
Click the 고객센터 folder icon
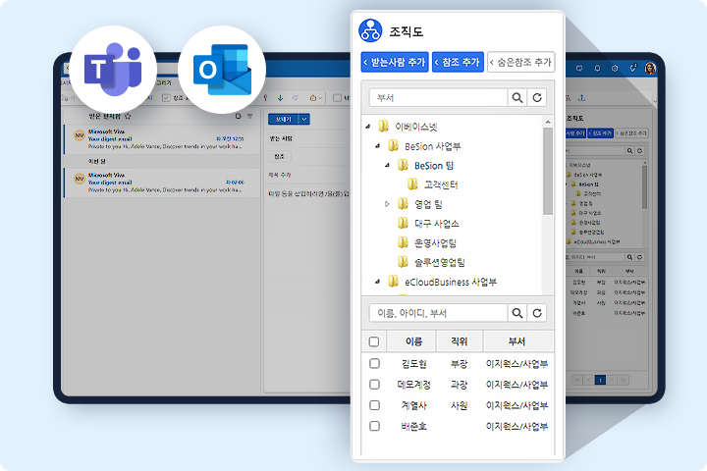pos(412,183)
